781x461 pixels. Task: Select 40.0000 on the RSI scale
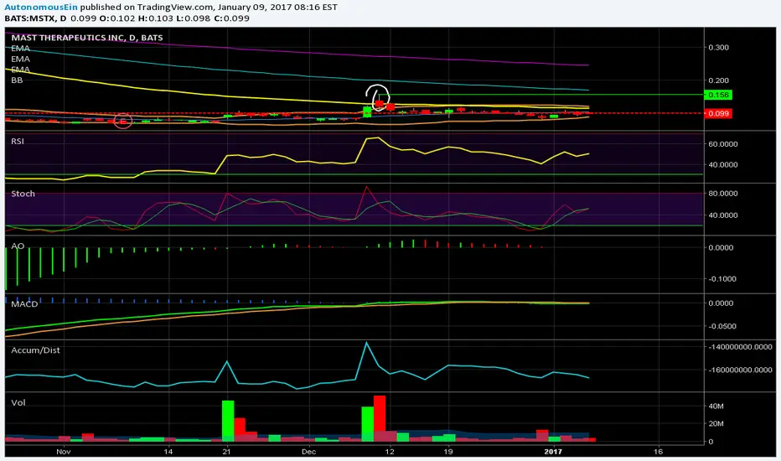[x=722, y=165]
